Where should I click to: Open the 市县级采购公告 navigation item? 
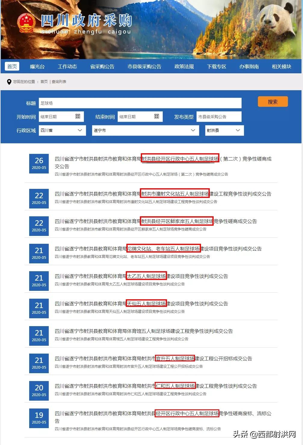(x=145, y=66)
